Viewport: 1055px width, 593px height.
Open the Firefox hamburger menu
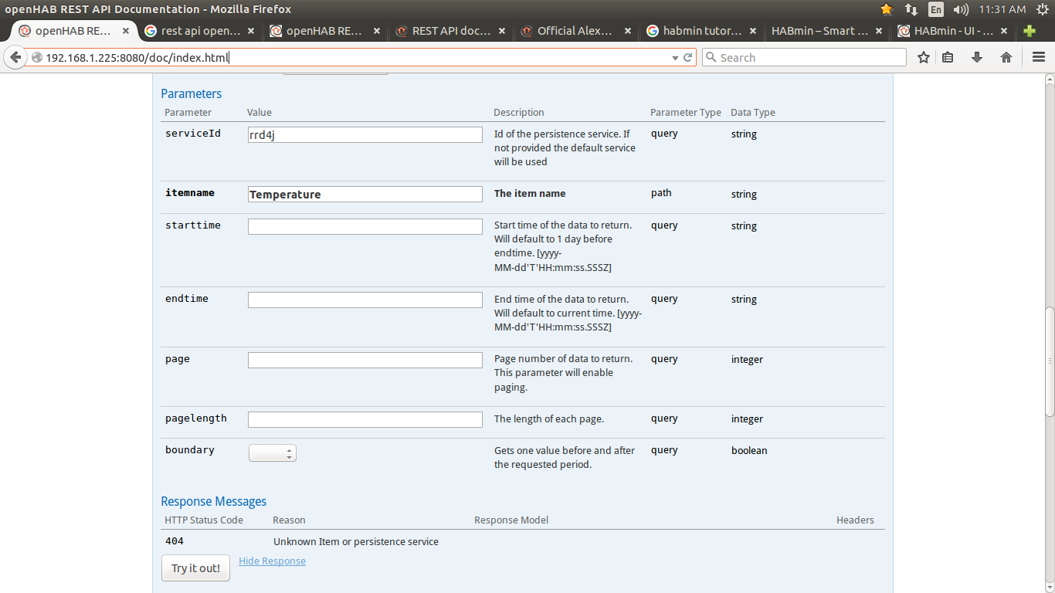point(1039,57)
